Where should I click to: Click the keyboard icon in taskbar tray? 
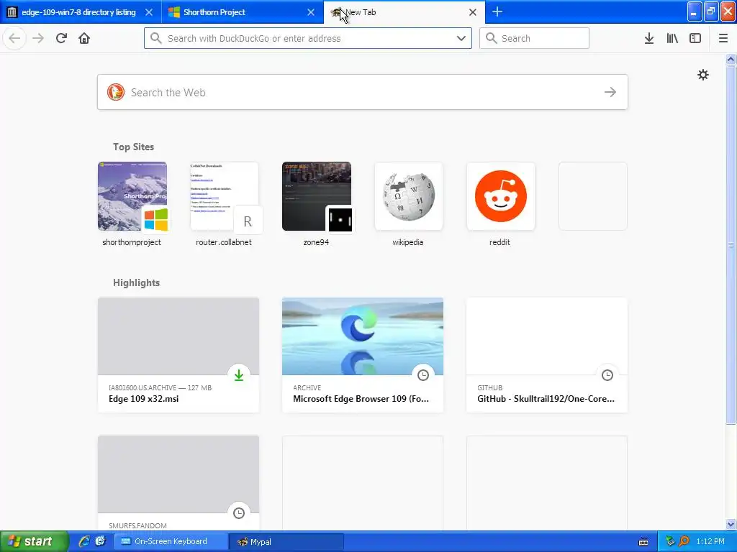pyautogui.click(x=643, y=542)
